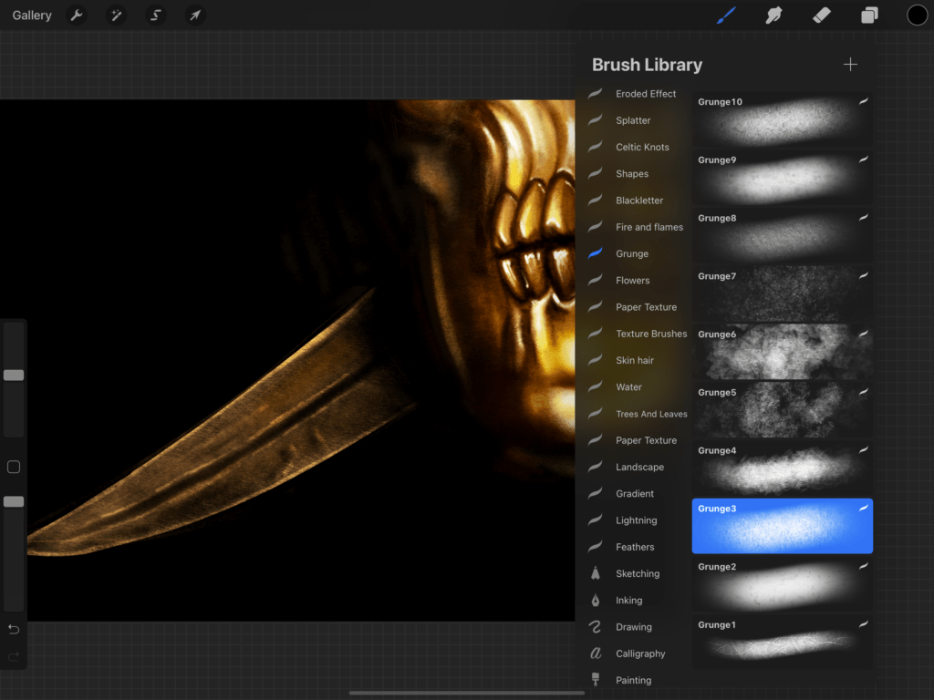The image size is (934, 700).
Task: Open the black color picker circle
Action: click(917, 15)
